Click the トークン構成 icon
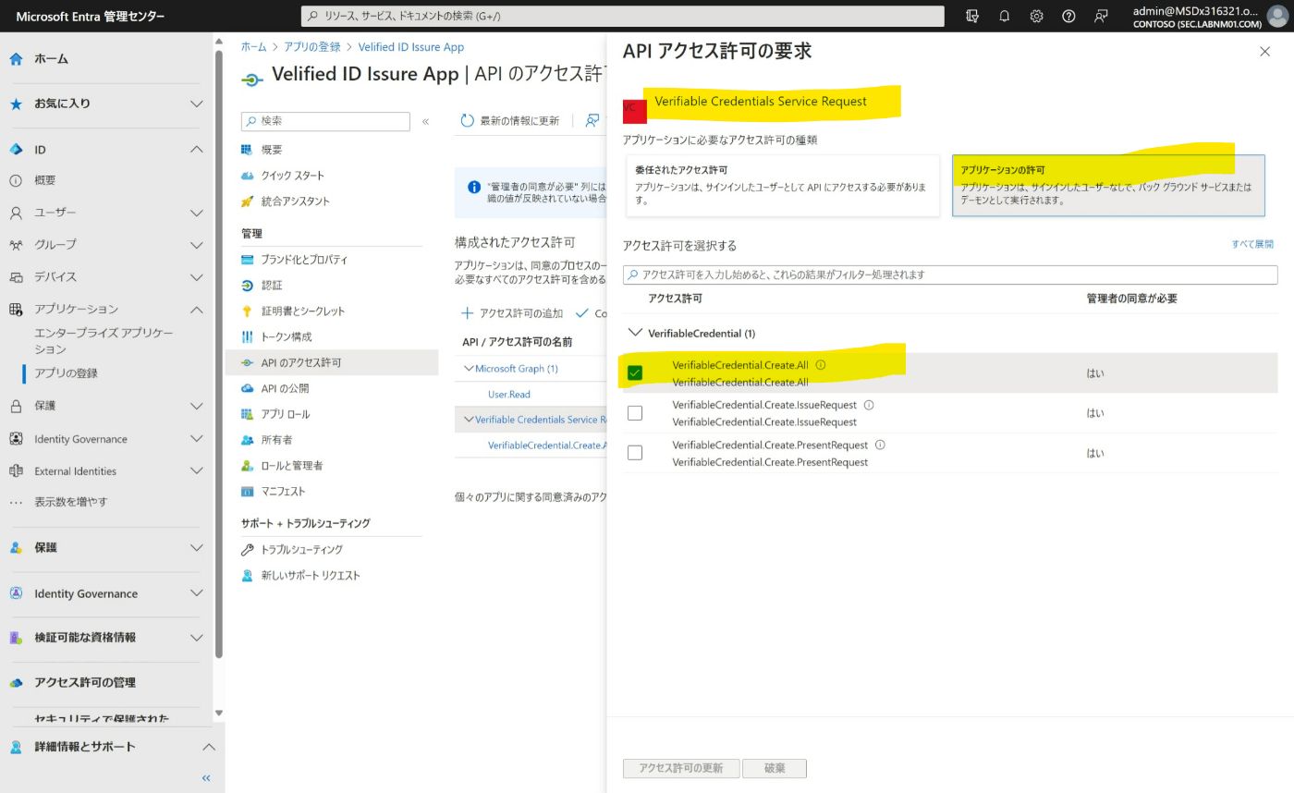Image resolution: width=1294 pixels, height=793 pixels. (247, 337)
